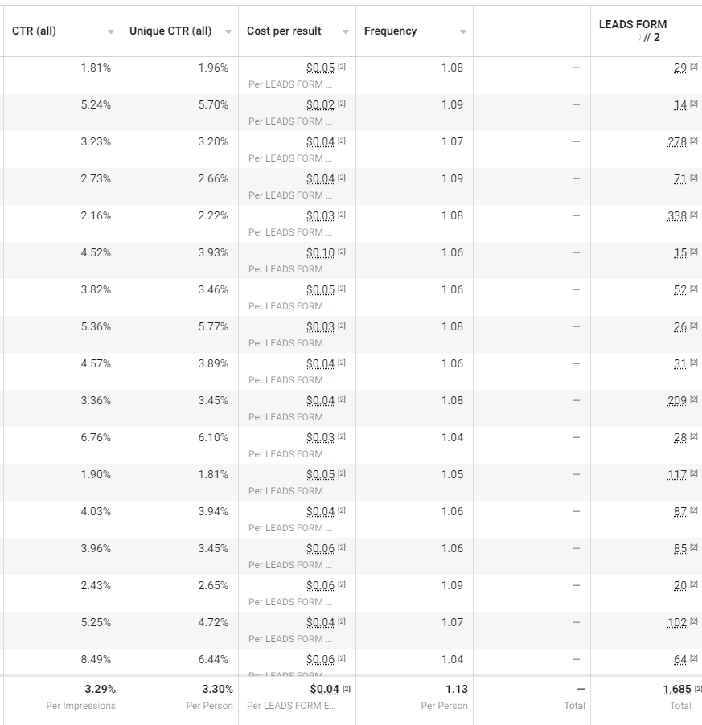
Task: Open the Cost per result column dropdown
Action: [345, 31]
